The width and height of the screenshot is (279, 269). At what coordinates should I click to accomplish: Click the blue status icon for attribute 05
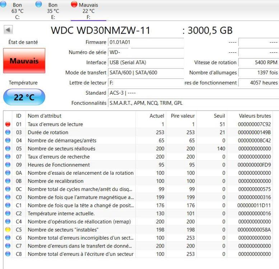coord(8,148)
